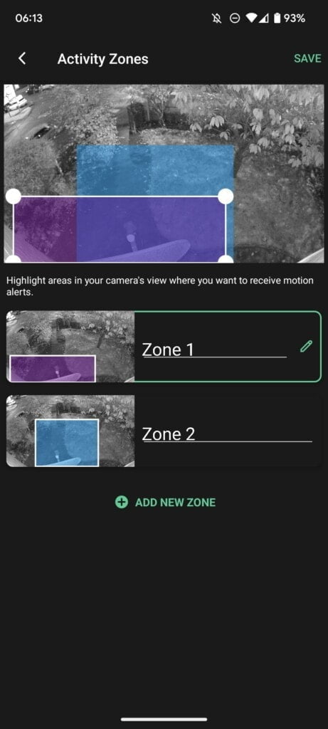Tap the blue Zone 2 overlay area

pyautogui.click(x=155, y=170)
